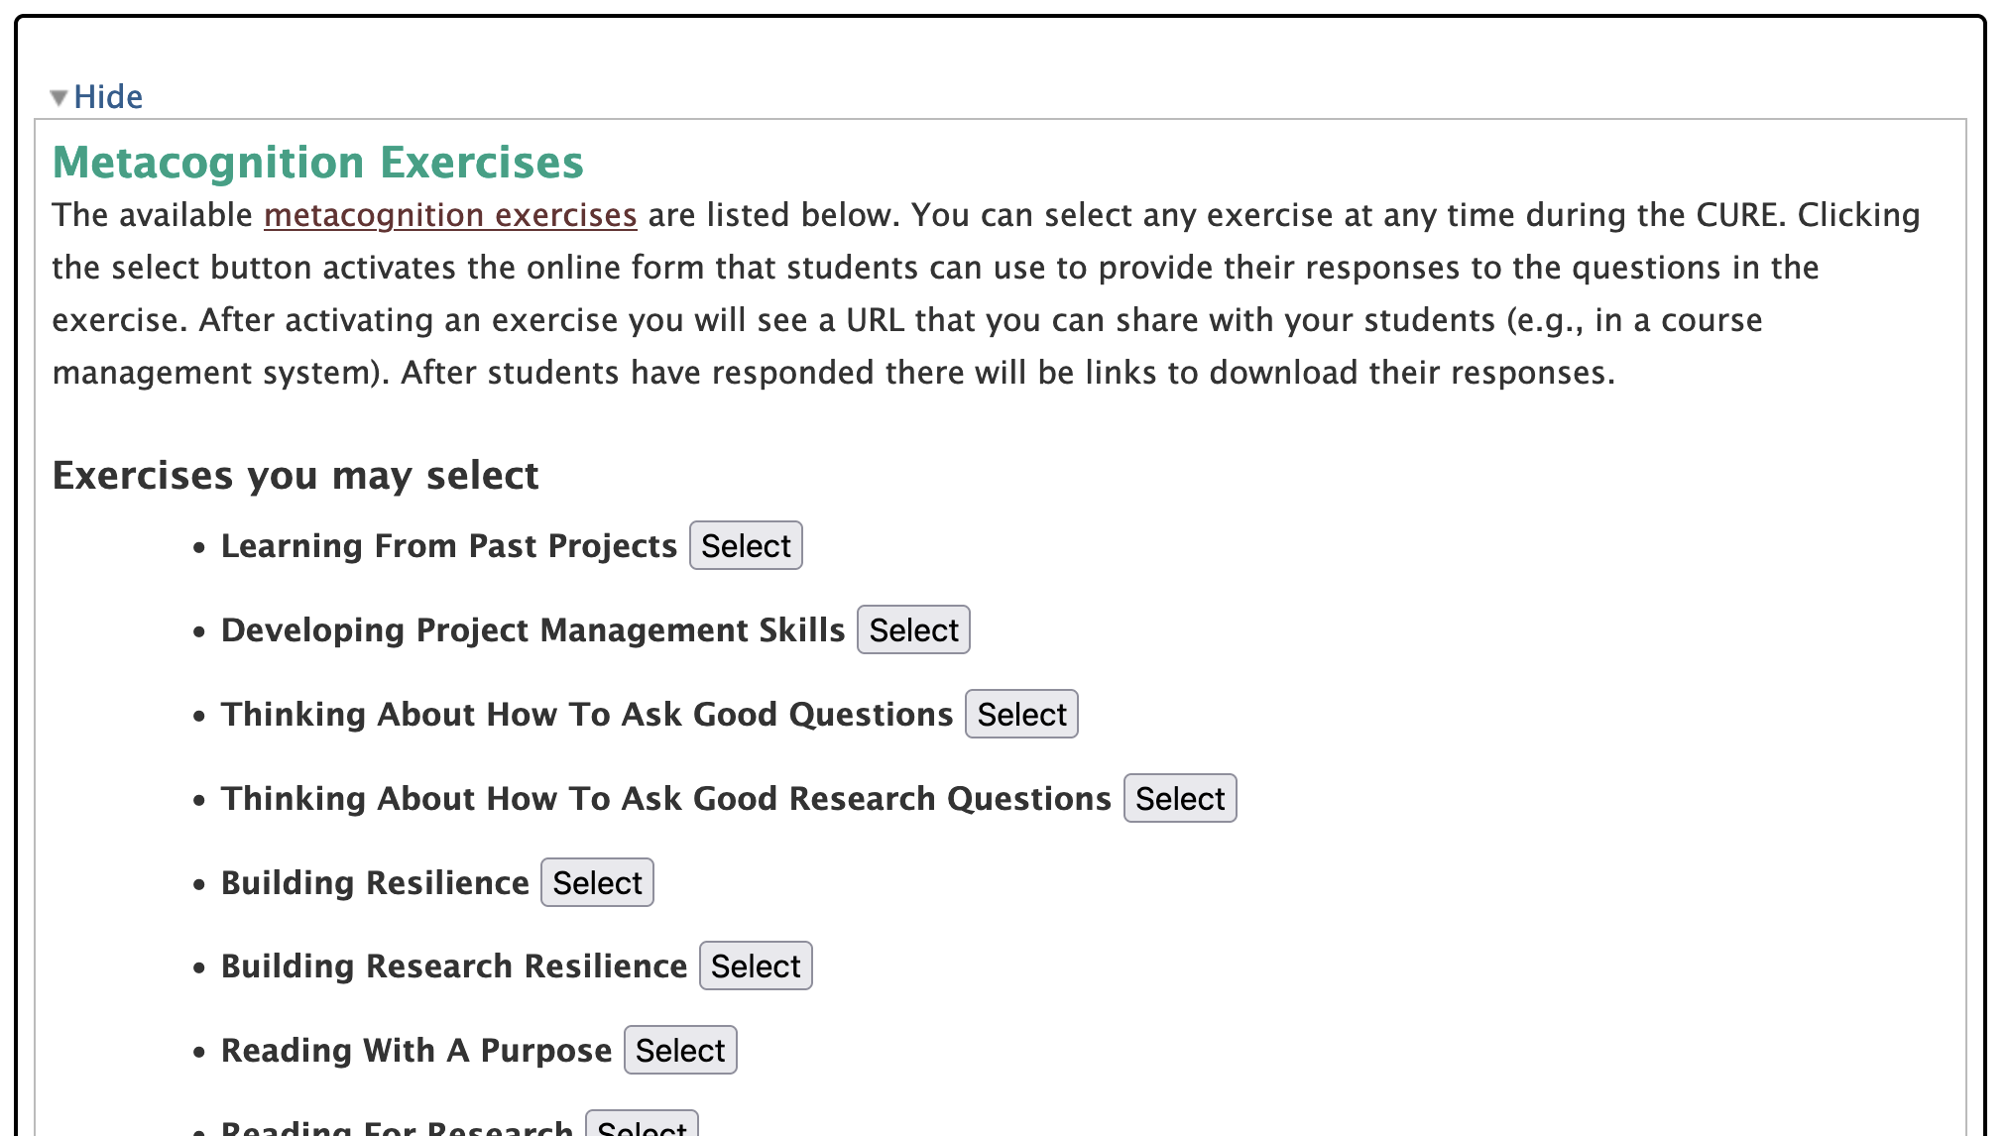Viewport: 2009px width, 1136px height.
Task: Click the Developing Project Management Skills label
Action: (532, 630)
